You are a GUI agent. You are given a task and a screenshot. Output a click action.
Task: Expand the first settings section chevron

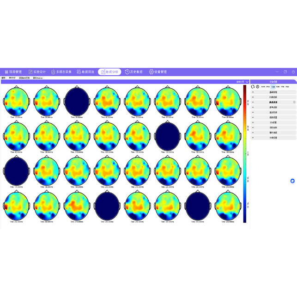(x=253, y=92)
